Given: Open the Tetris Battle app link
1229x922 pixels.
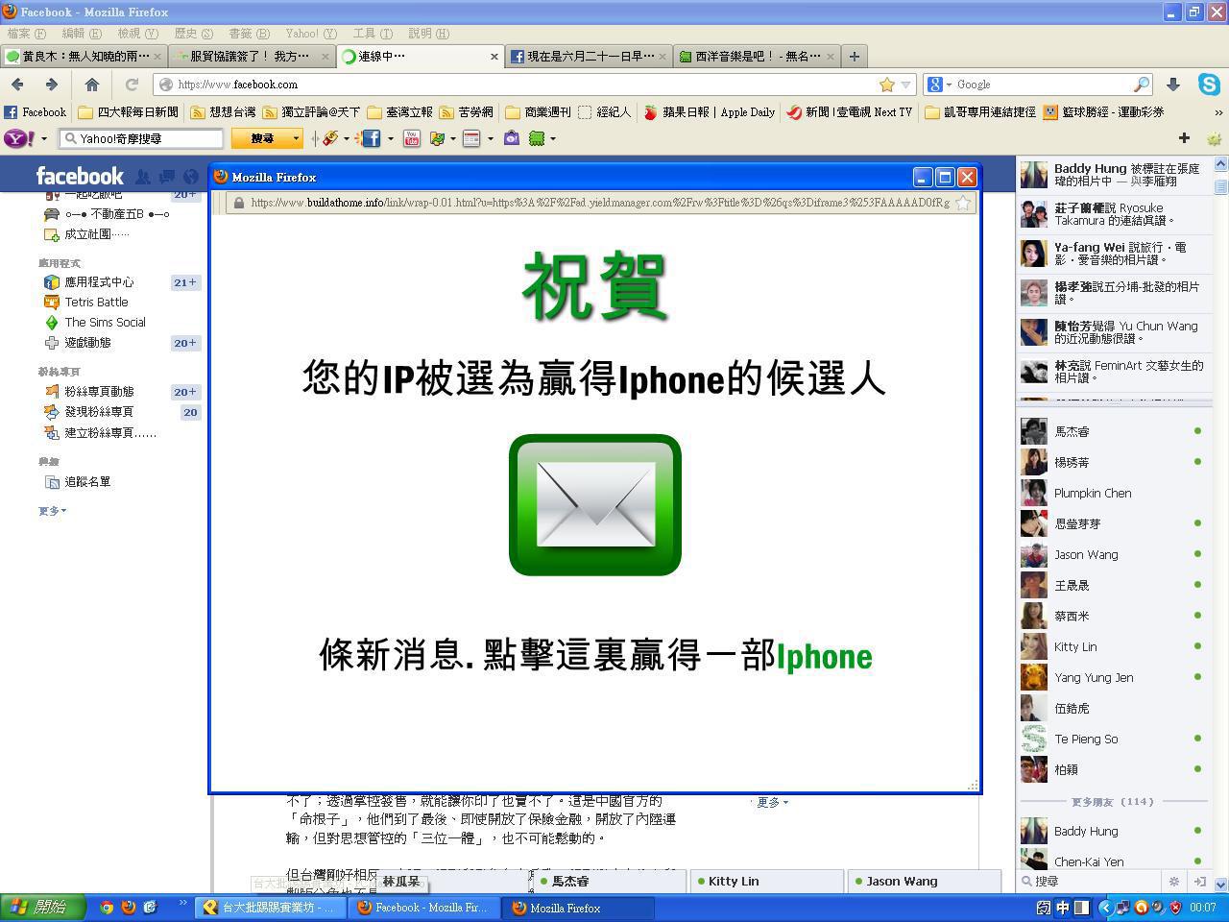Looking at the screenshot, I should pos(96,303).
